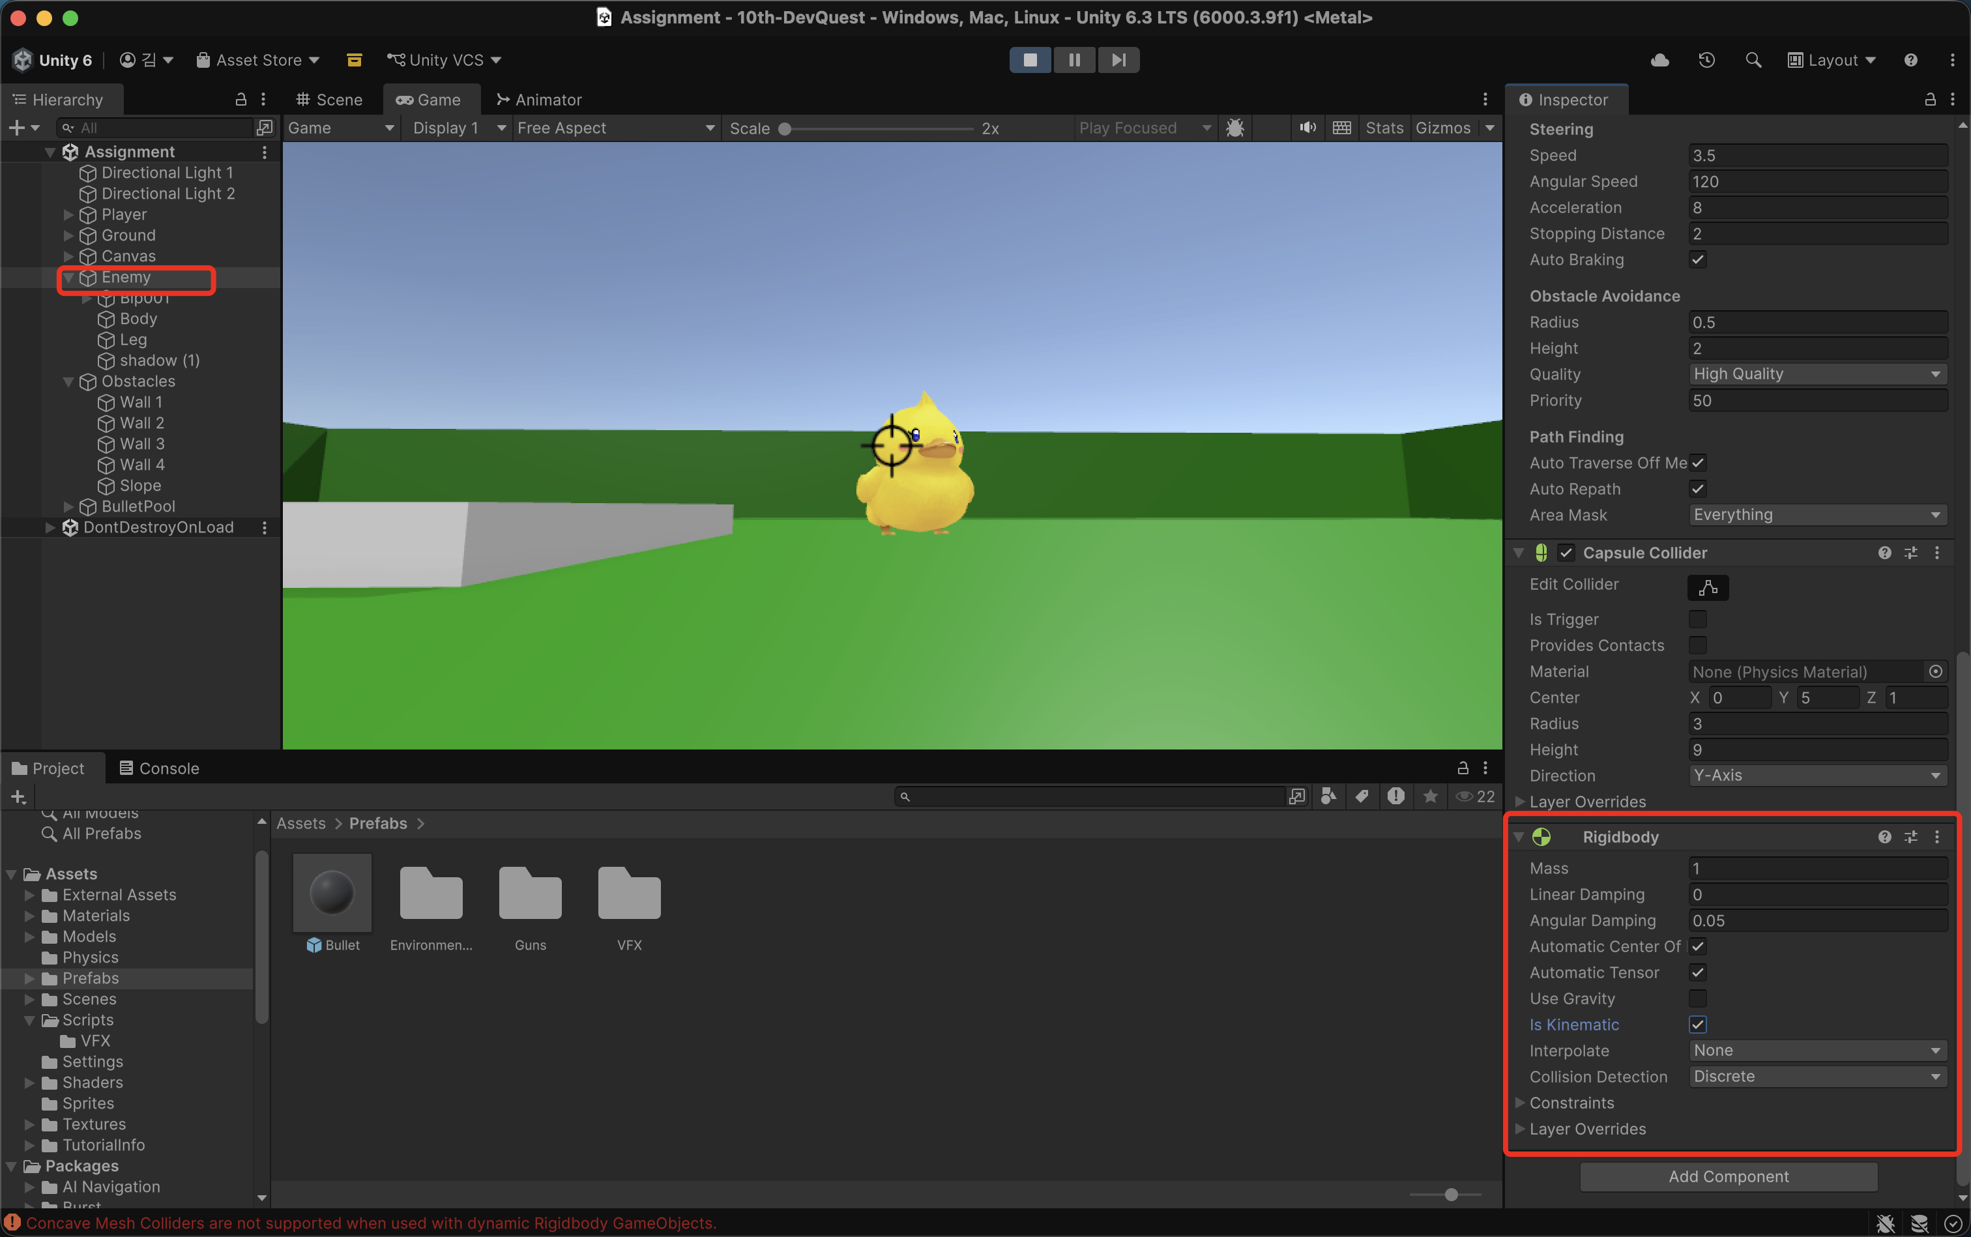The image size is (1971, 1237).
Task: Uncheck the Automatic Tensor checkbox
Action: tap(1698, 973)
